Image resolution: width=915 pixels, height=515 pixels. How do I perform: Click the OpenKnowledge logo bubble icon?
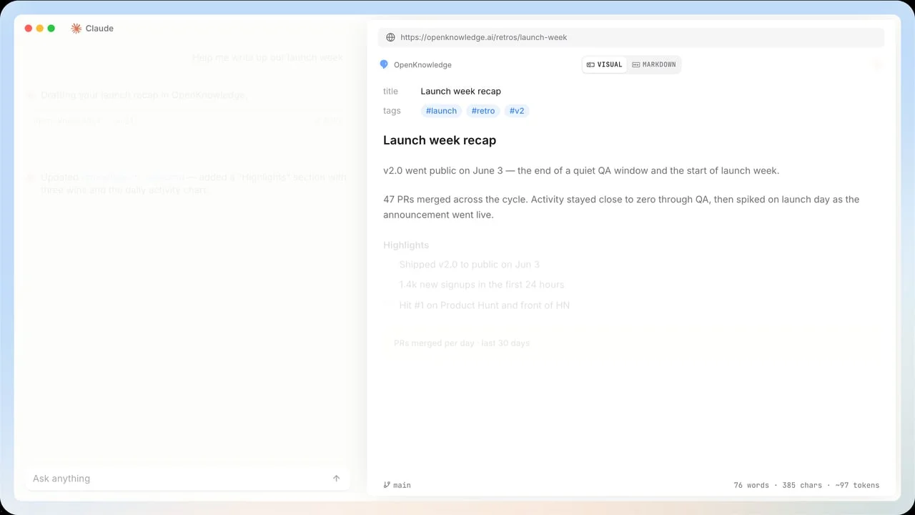(x=384, y=64)
